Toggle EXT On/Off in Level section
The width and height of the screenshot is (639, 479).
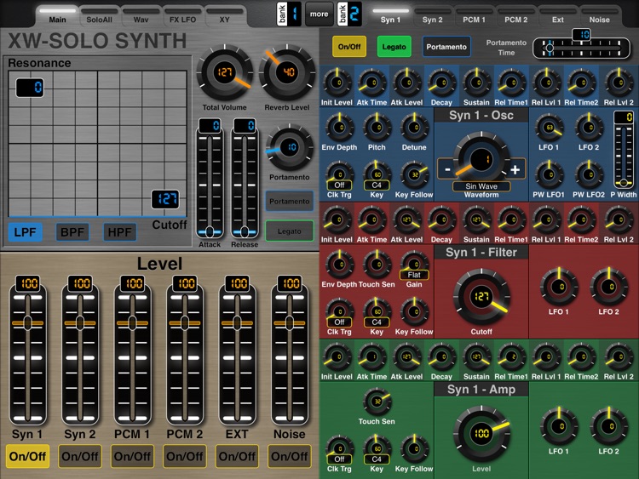pos(237,456)
